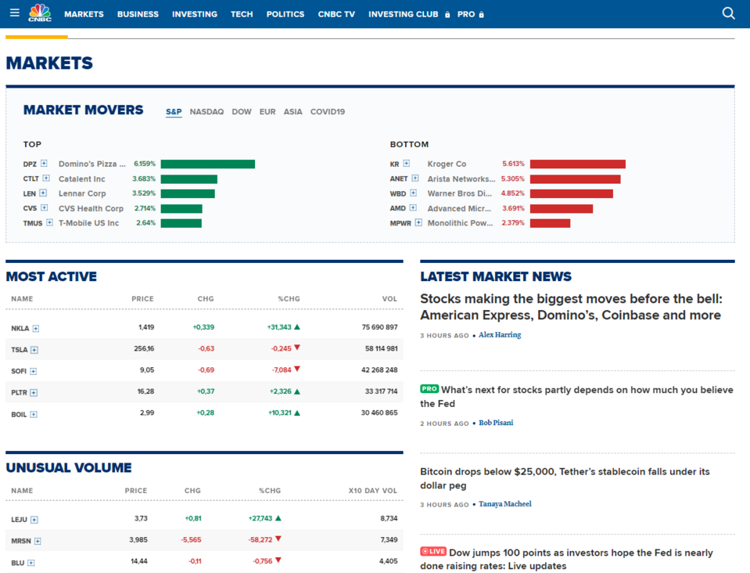Add LEN to watchlist plus icon
Viewport: 750px width, 573px height.
(x=43, y=193)
